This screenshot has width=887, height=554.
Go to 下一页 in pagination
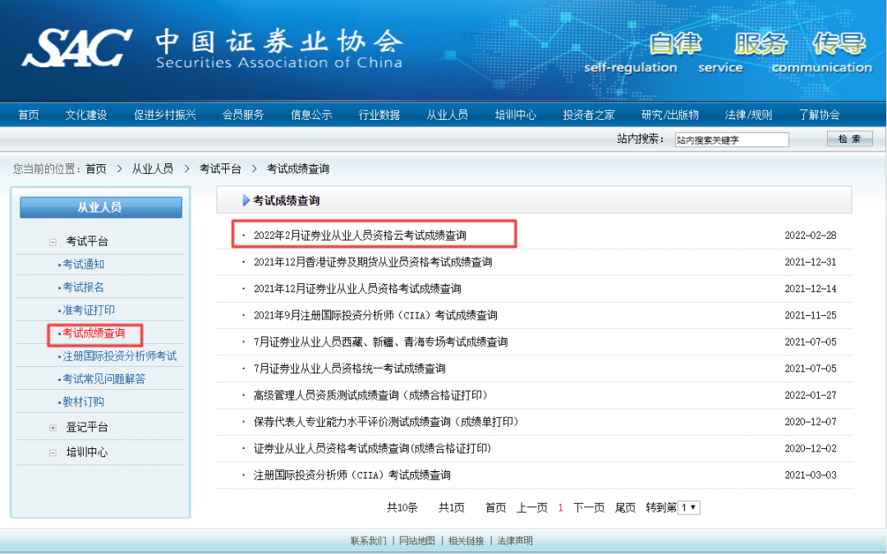[589, 508]
